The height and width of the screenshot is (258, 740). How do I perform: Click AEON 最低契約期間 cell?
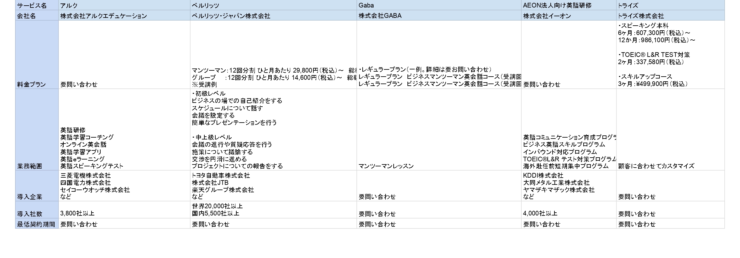569,224
